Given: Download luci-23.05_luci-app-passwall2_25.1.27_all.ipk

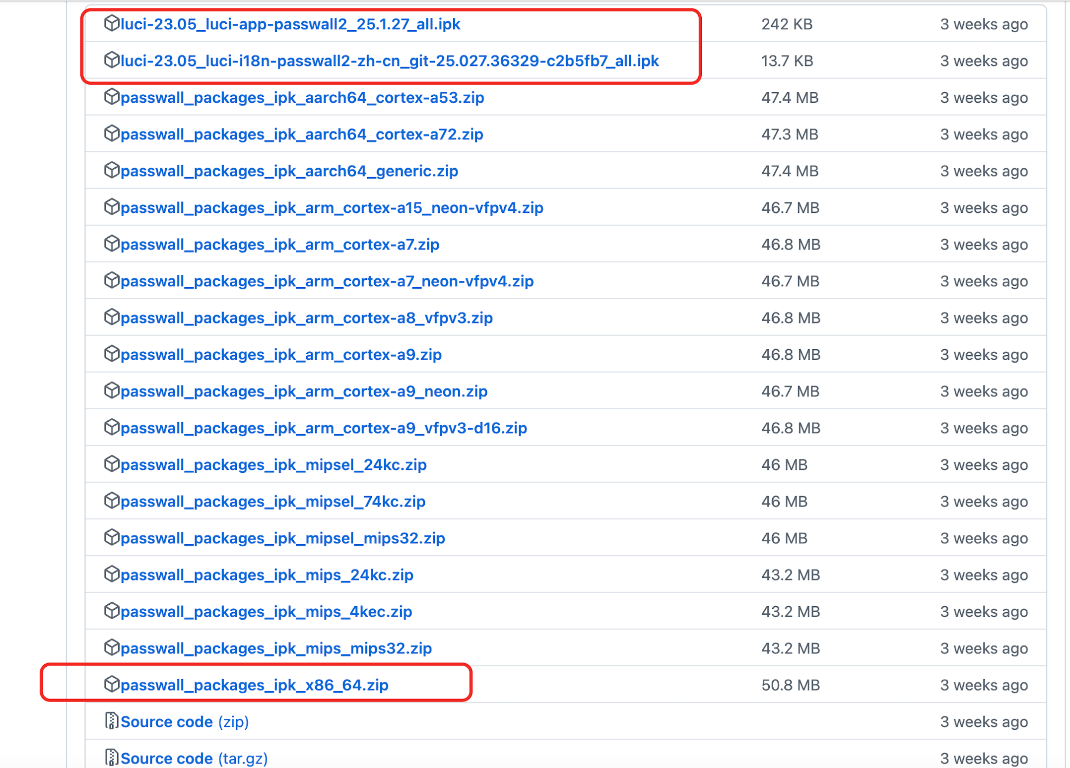Looking at the screenshot, I should [x=290, y=24].
